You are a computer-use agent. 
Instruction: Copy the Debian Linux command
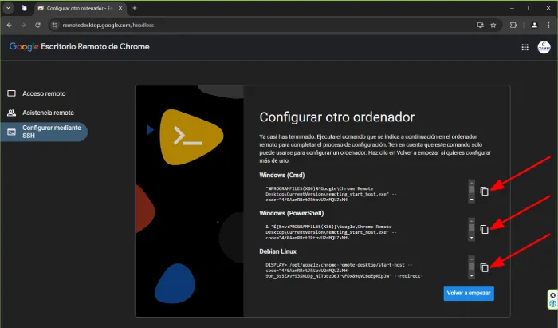[485, 267]
